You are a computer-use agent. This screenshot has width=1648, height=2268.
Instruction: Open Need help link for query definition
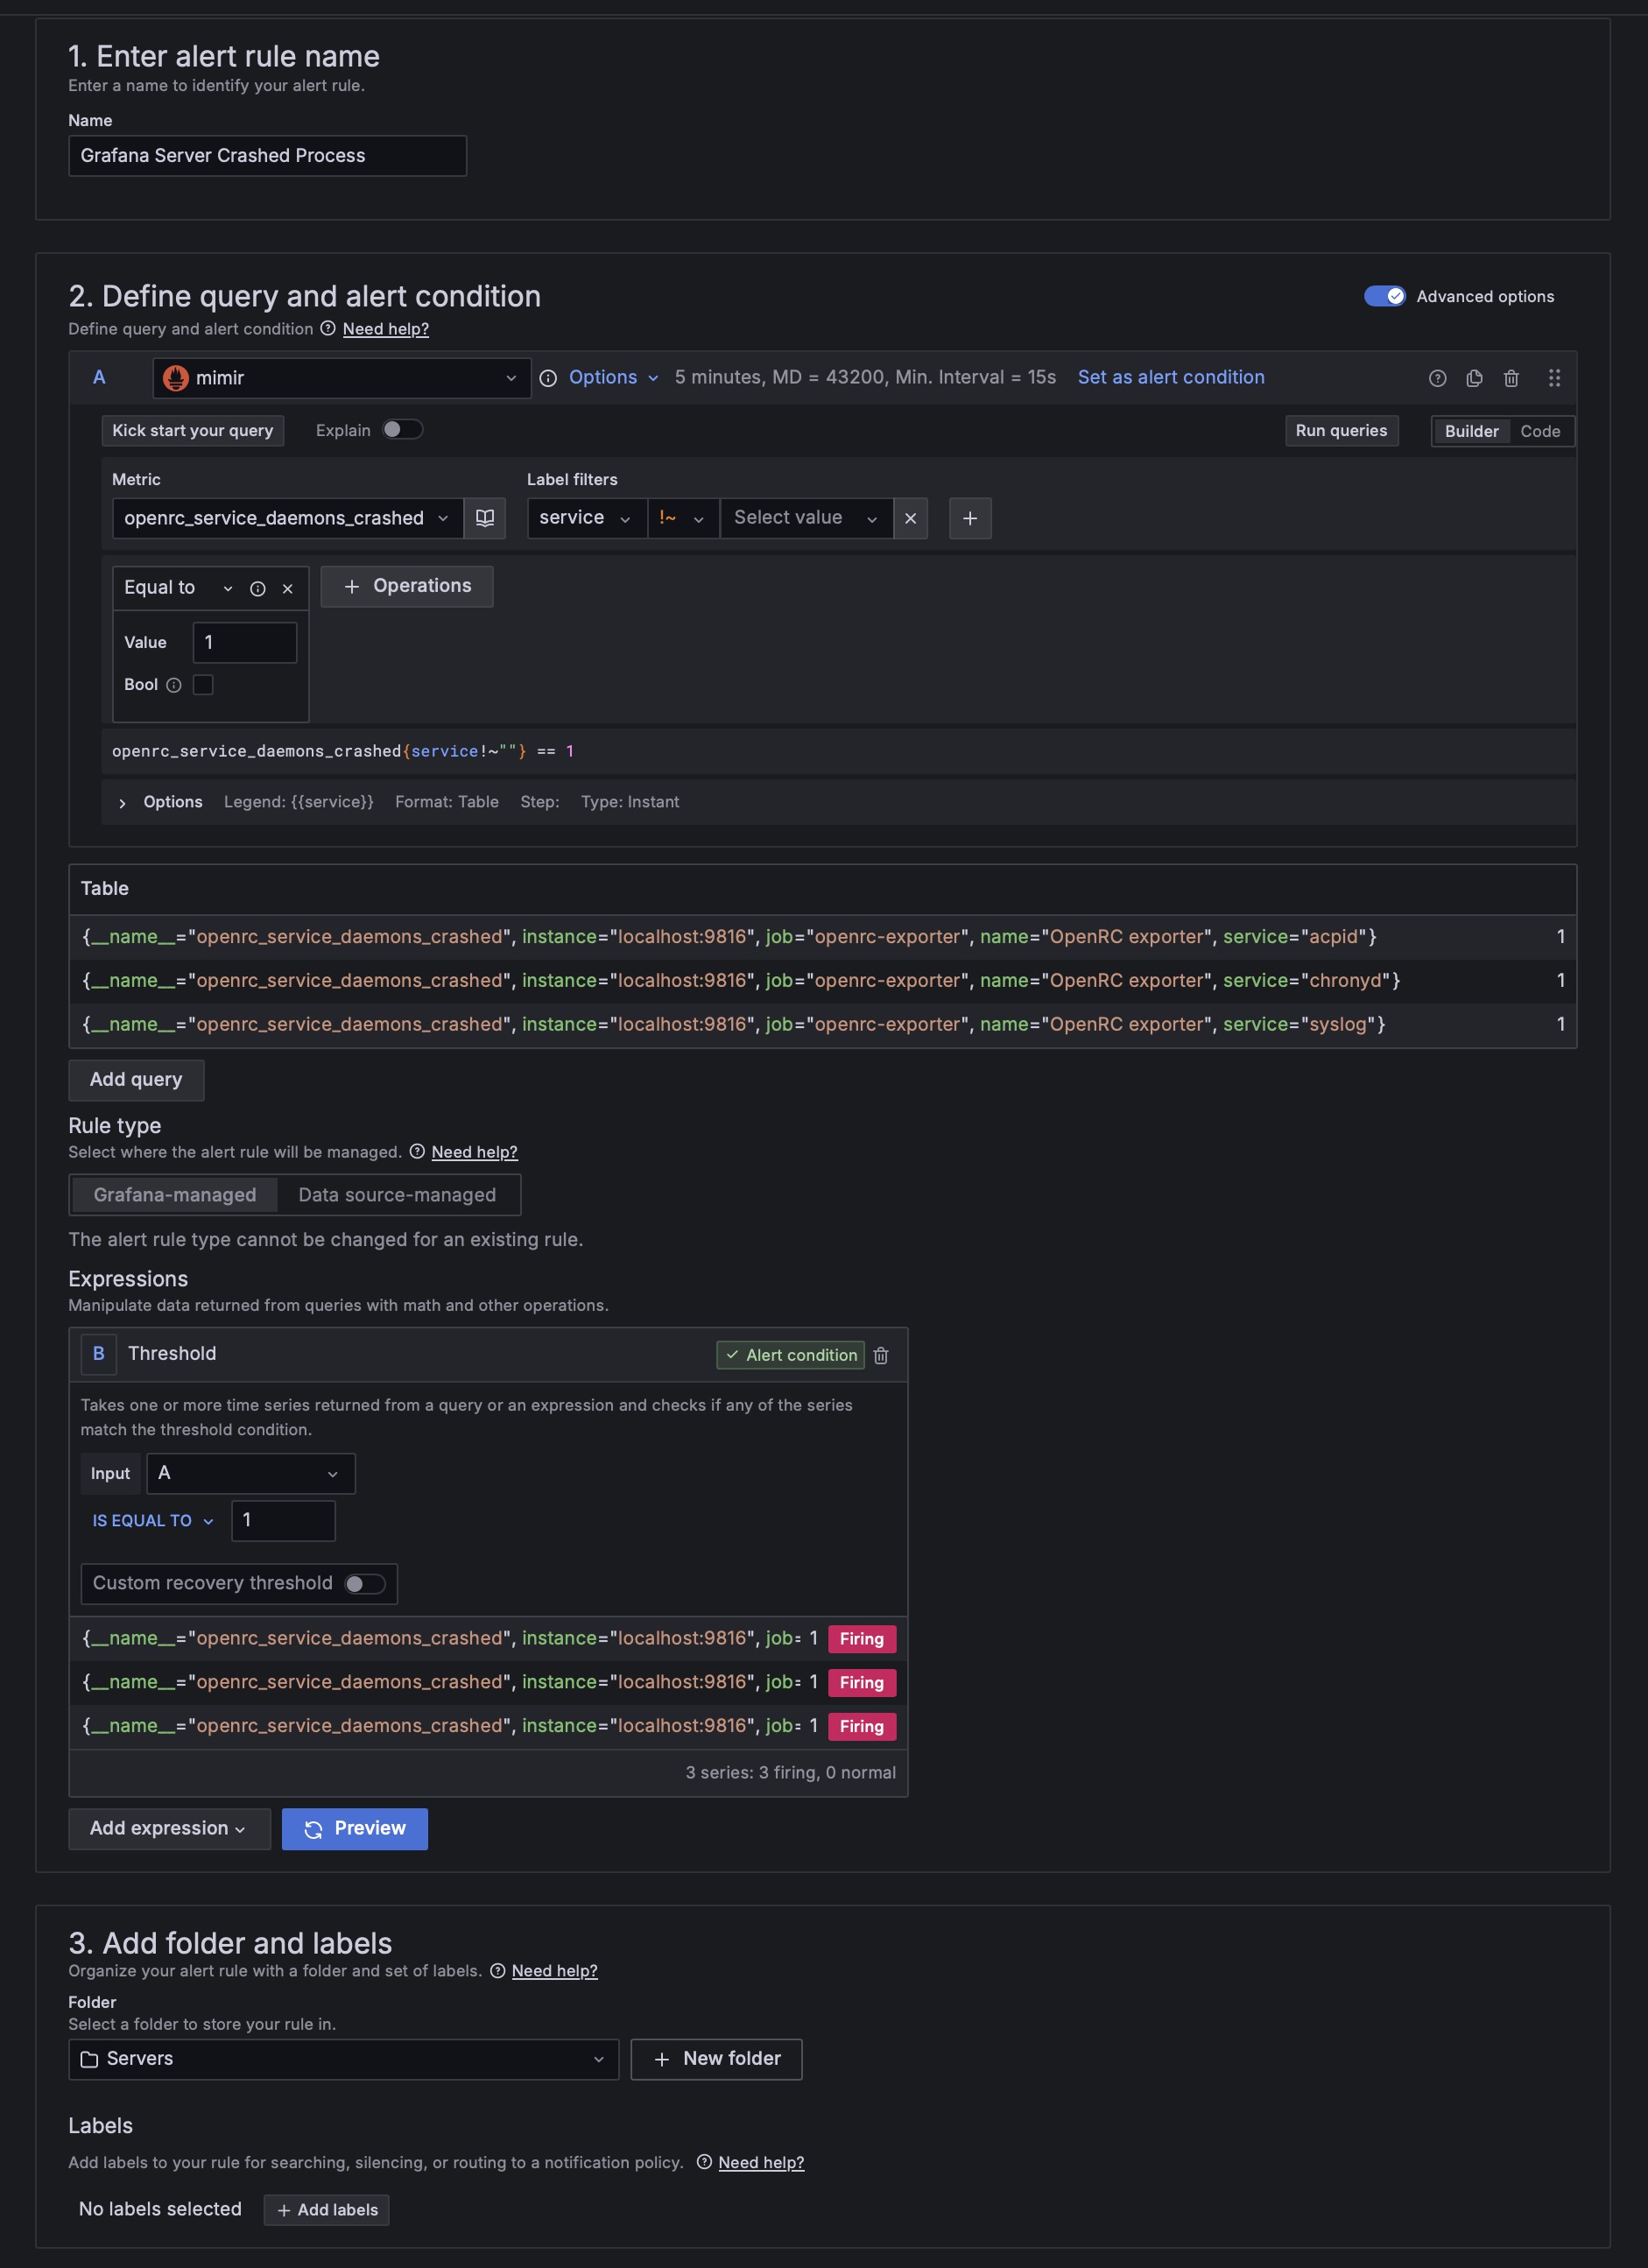[386, 329]
